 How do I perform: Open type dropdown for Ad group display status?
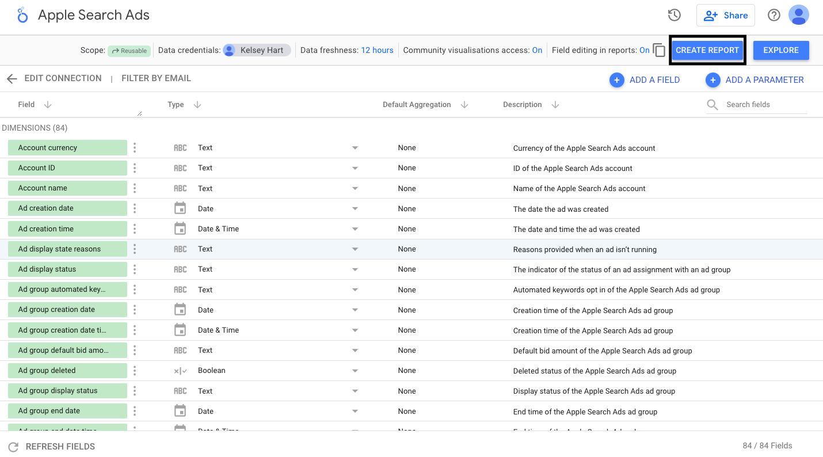(x=355, y=391)
